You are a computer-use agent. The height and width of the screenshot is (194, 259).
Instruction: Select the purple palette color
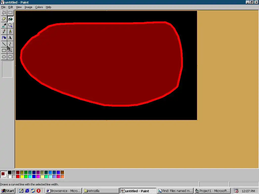point(38,173)
